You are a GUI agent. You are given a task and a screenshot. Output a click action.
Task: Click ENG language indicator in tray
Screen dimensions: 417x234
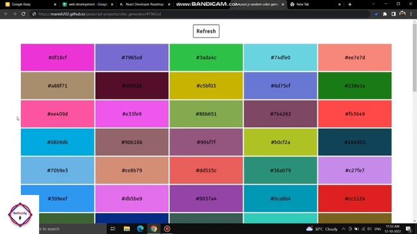(378, 229)
